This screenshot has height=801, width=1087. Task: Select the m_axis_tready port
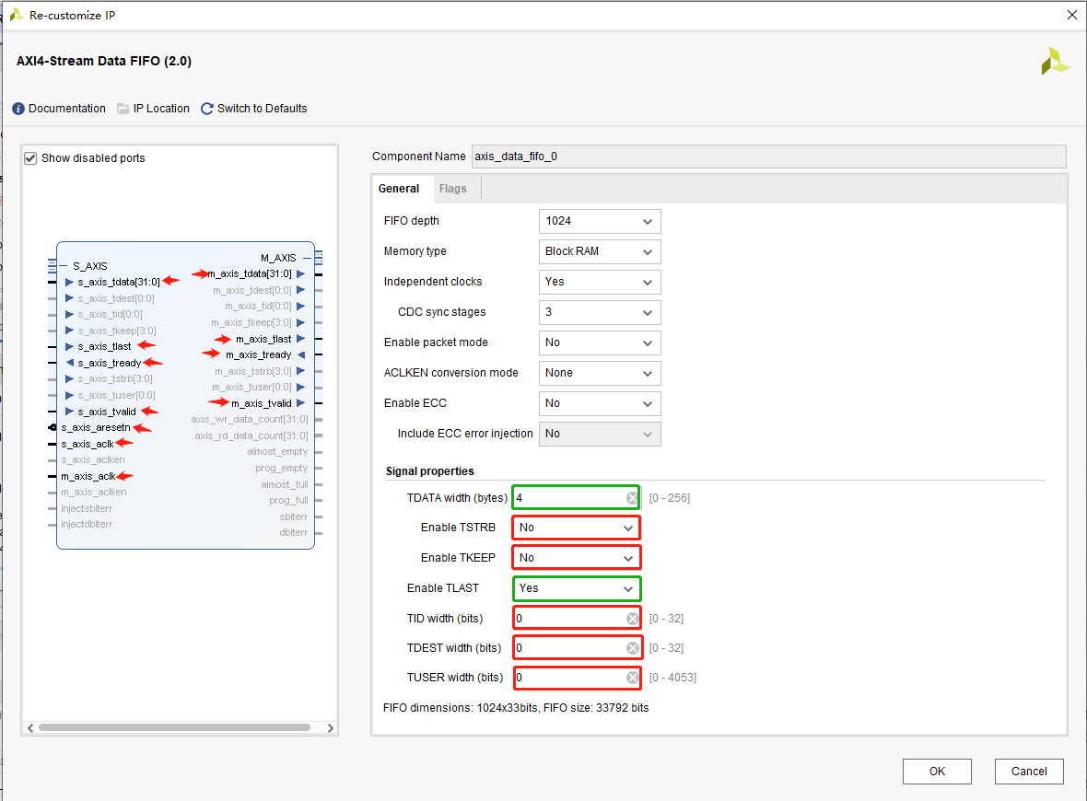pos(259,354)
